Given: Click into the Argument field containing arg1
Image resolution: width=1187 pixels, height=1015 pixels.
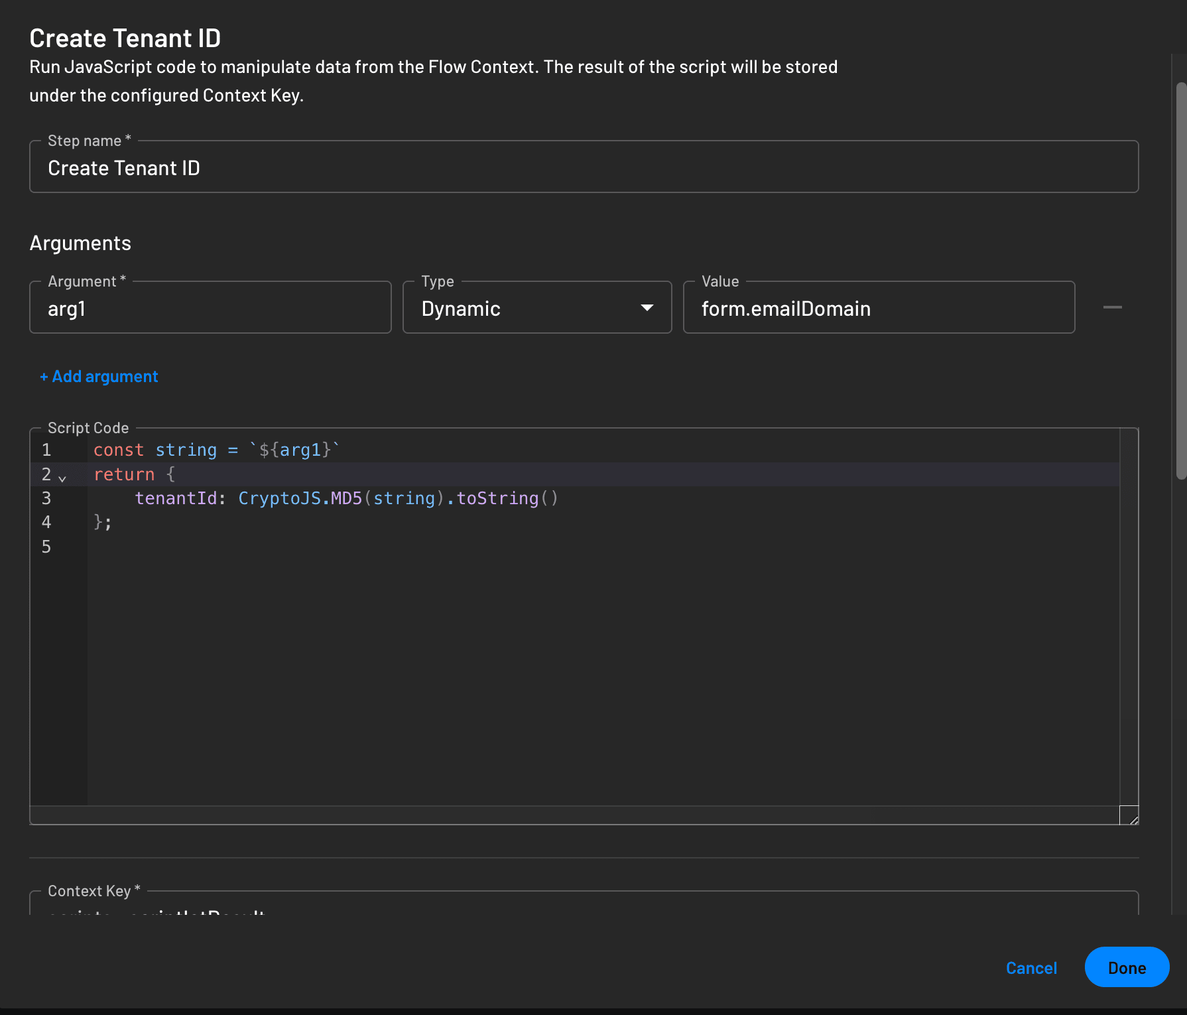Looking at the screenshot, I should point(210,308).
